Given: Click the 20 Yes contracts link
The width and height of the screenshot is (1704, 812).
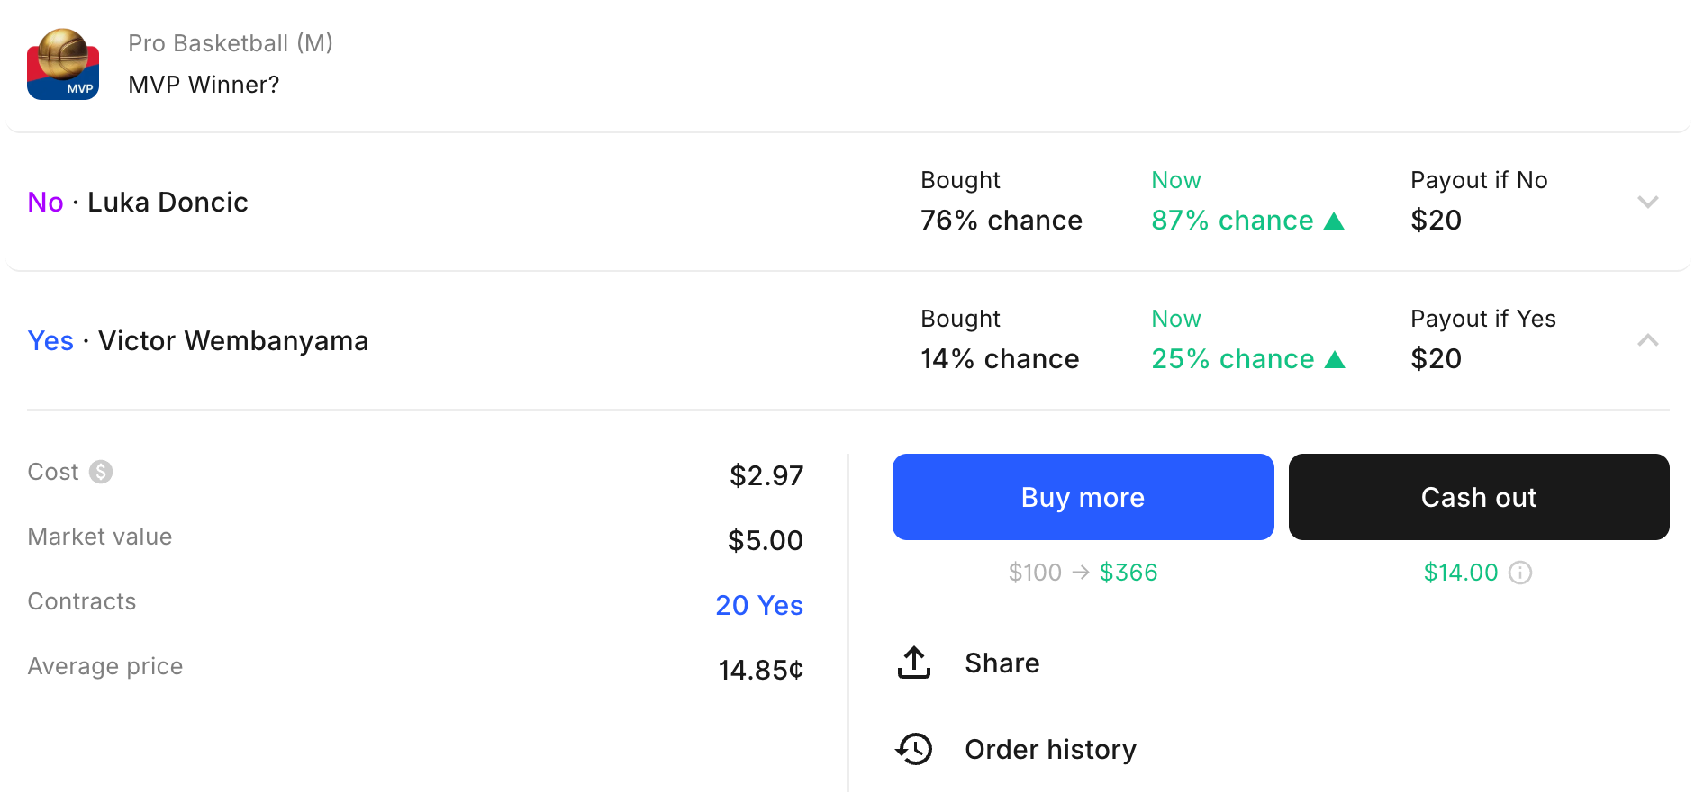Looking at the screenshot, I should (759, 605).
